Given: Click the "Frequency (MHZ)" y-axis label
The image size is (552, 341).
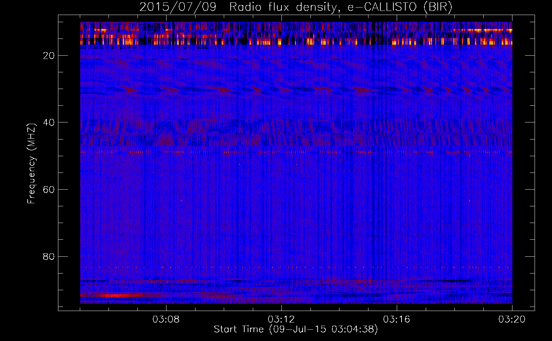Looking at the screenshot, I should coord(31,164).
